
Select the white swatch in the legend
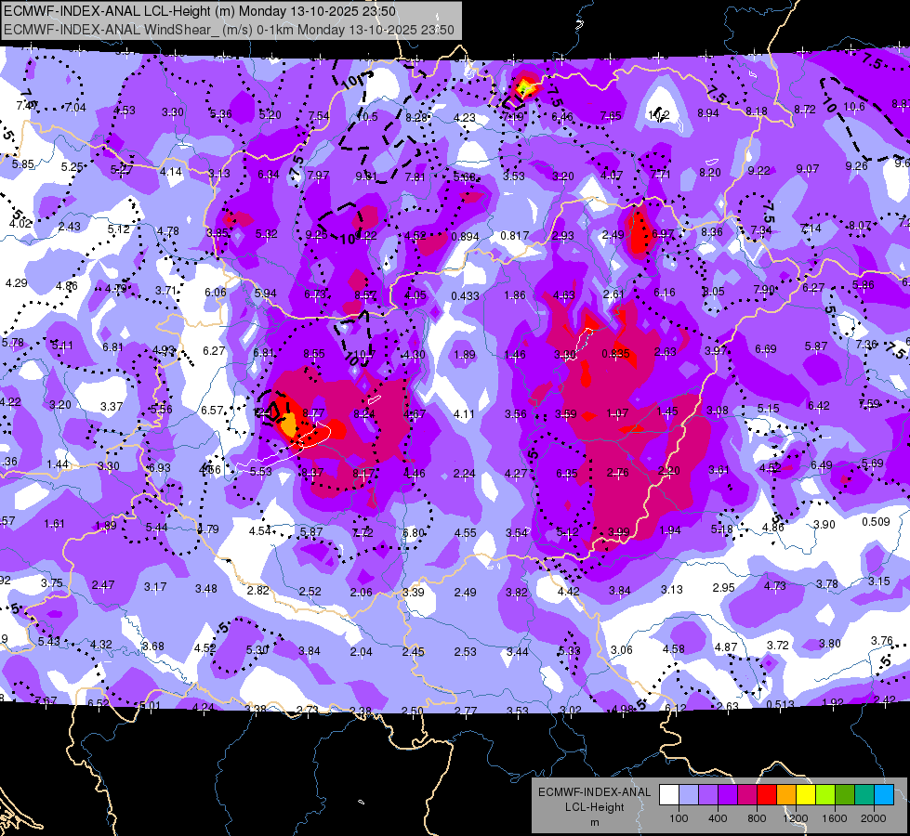(x=668, y=794)
